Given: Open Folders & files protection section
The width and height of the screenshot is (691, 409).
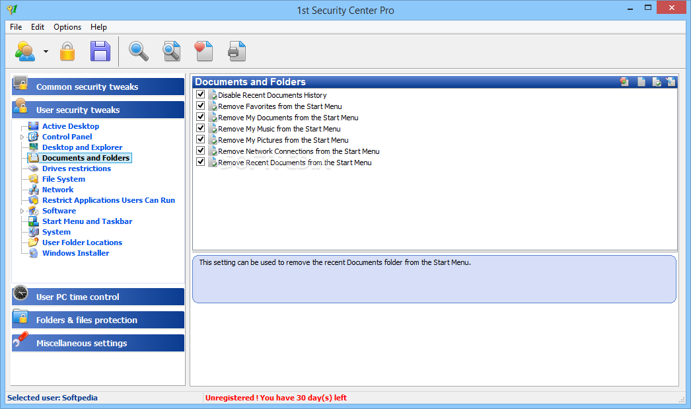Looking at the screenshot, I should point(98,320).
